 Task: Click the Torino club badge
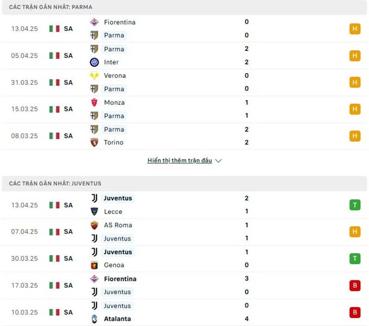95,142
